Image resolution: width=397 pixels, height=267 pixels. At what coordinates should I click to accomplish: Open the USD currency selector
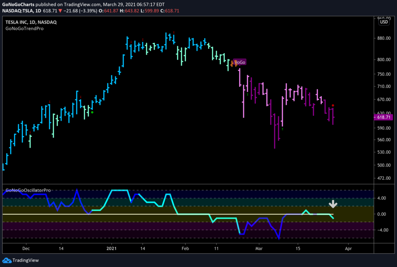(x=384, y=22)
